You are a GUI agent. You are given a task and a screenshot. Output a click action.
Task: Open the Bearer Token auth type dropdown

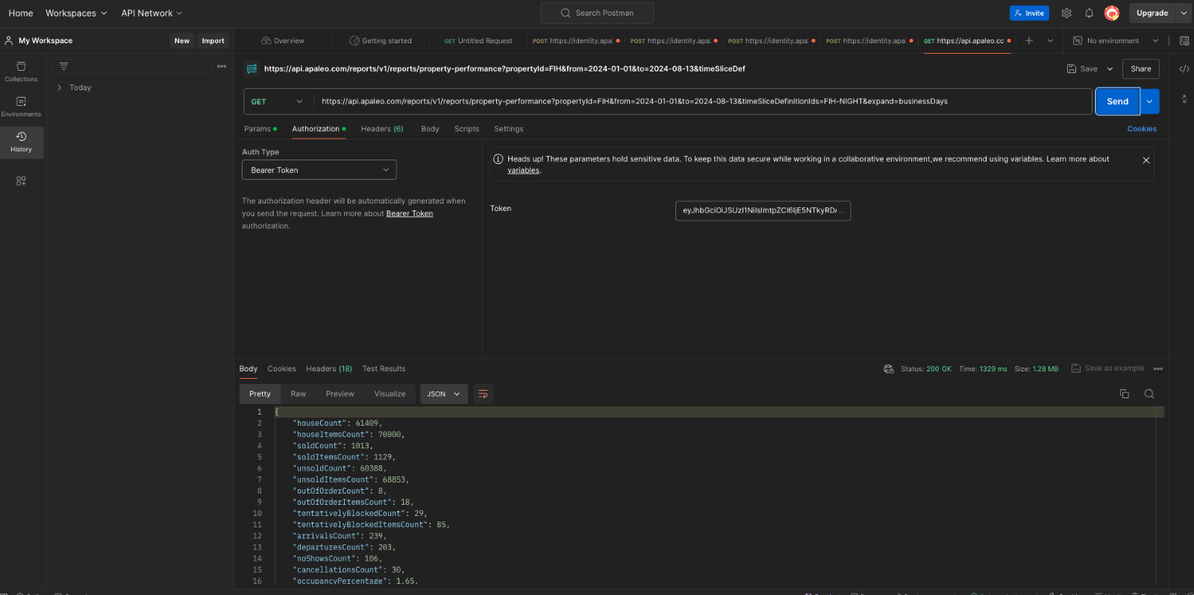[x=319, y=170]
